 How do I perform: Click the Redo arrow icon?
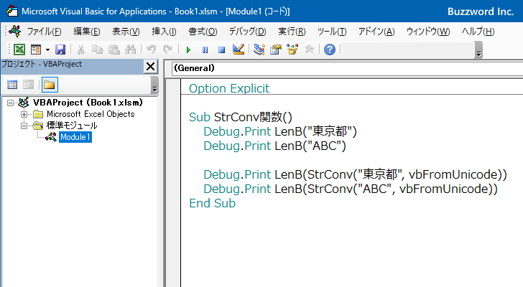click(167, 50)
